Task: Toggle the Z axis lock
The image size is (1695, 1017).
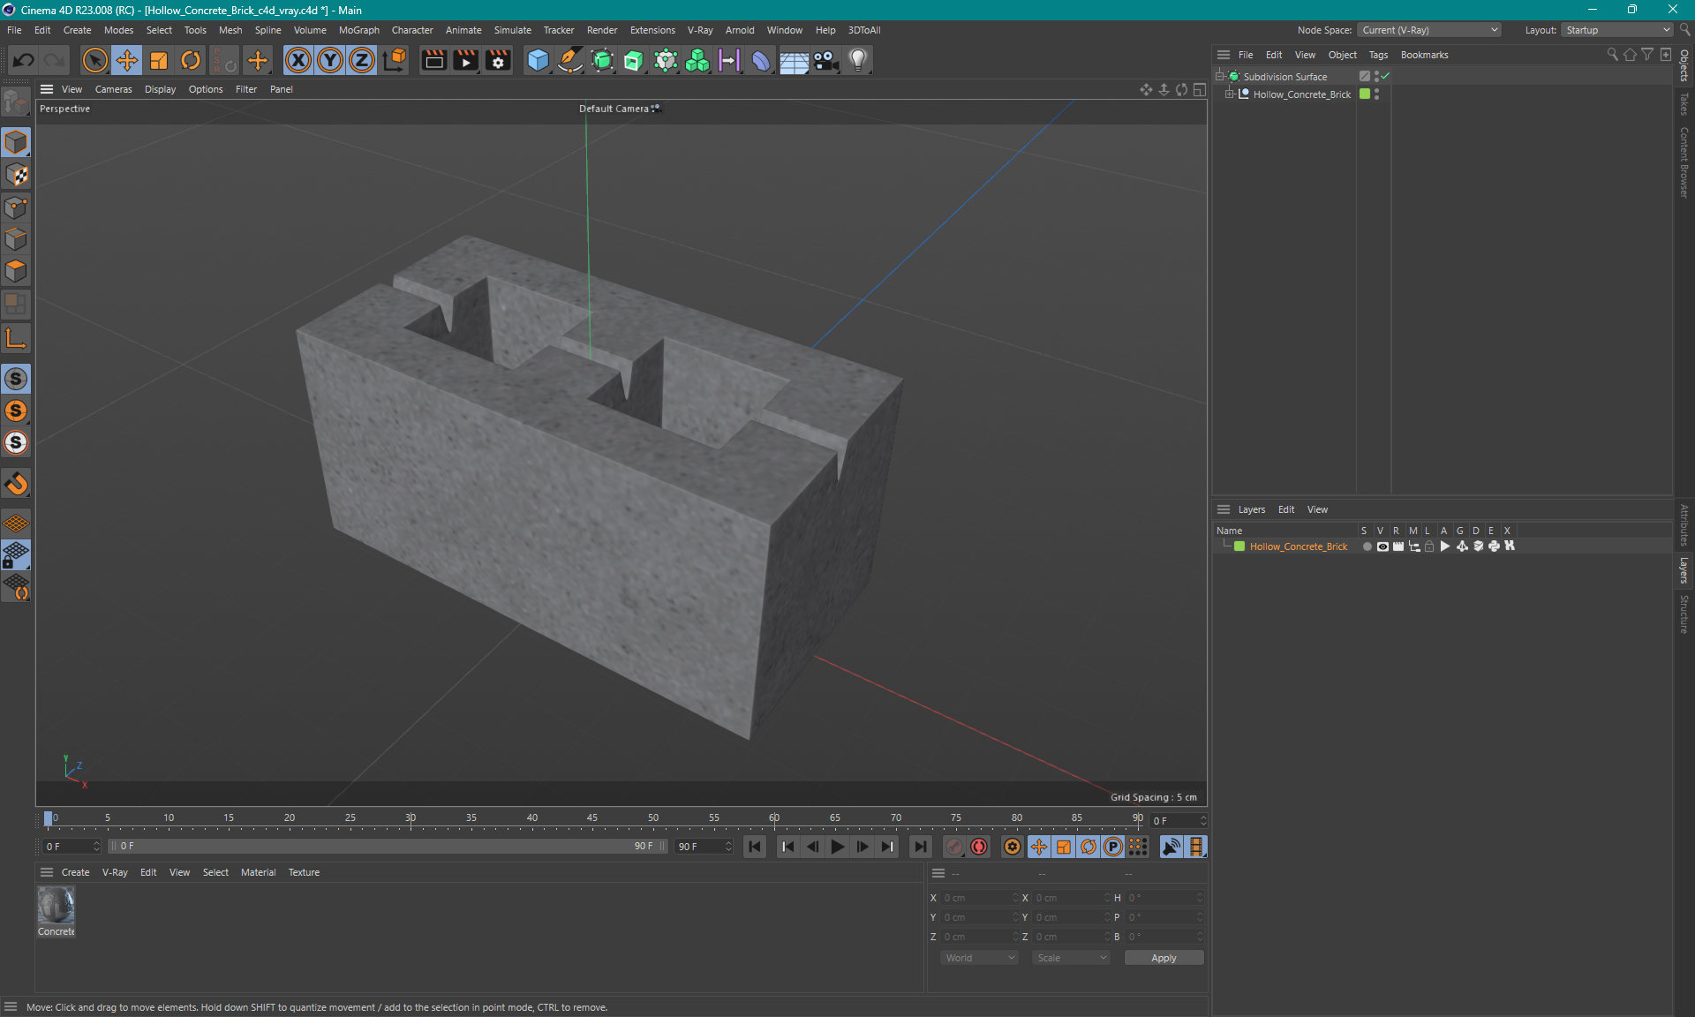Action: click(362, 60)
